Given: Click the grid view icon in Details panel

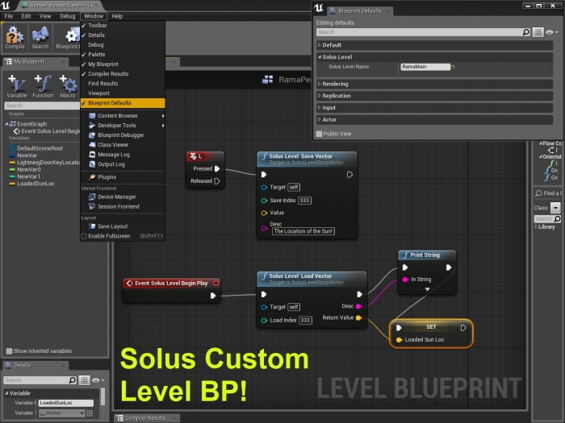Looking at the screenshot, I should [84, 380].
